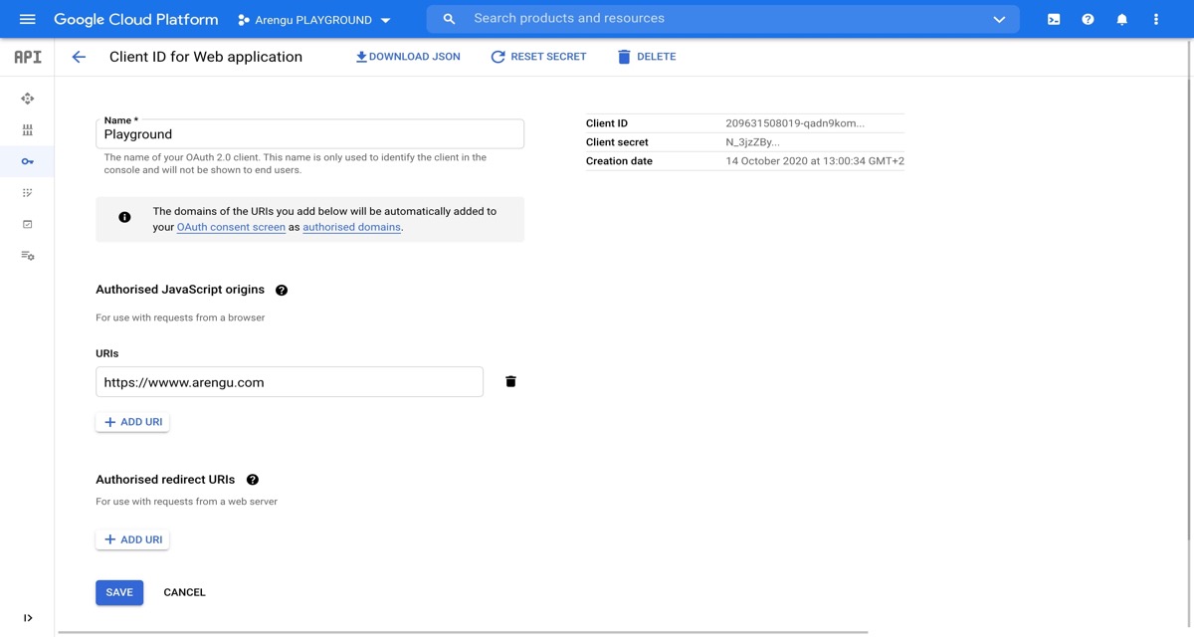
Task: Click the back arrow to credentials list
Action: tap(79, 57)
